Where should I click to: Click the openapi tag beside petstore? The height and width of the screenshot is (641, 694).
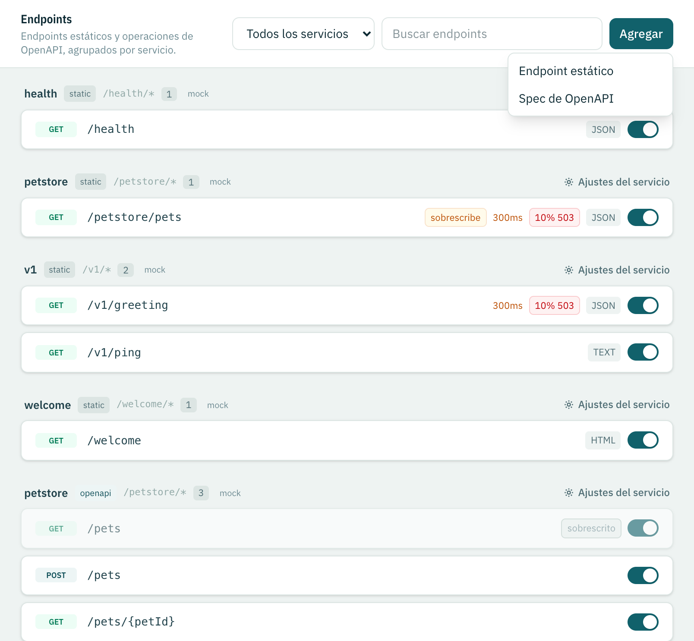point(95,493)
